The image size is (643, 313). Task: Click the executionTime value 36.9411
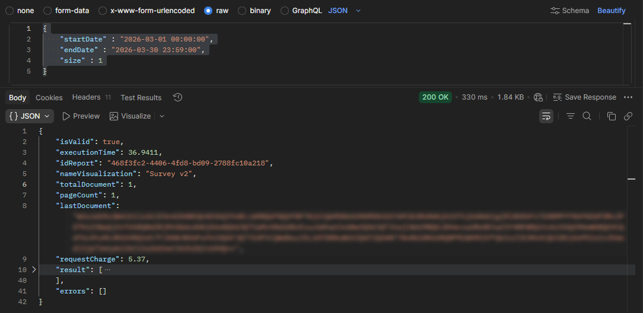pos(142,152)
